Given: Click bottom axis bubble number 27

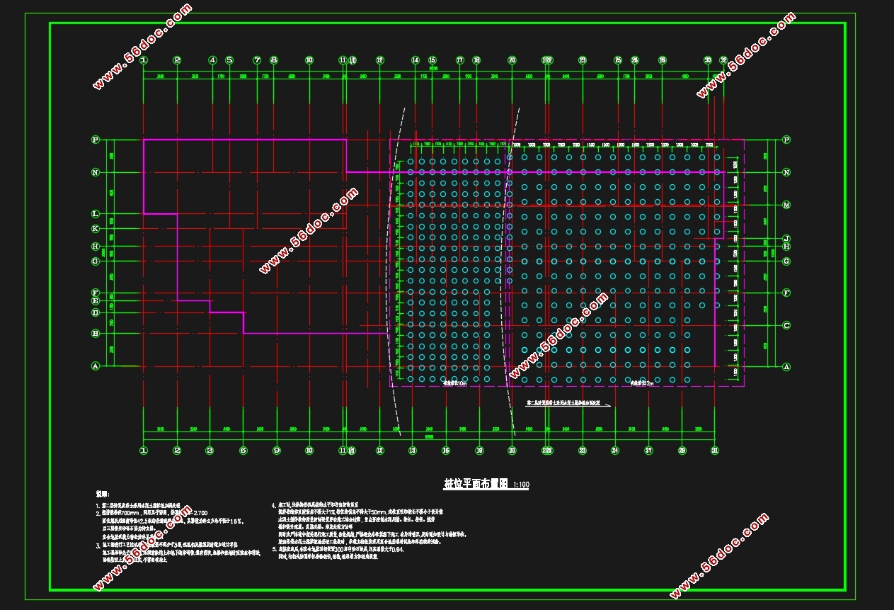Looking at the screenshot, I should (x=648, y=451).
